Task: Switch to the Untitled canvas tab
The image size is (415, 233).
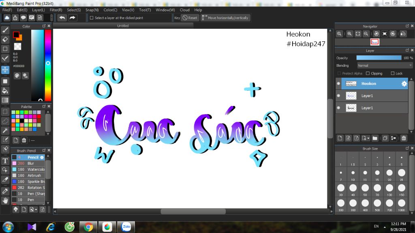Action: pyautogui.click(x=123, y=26)
